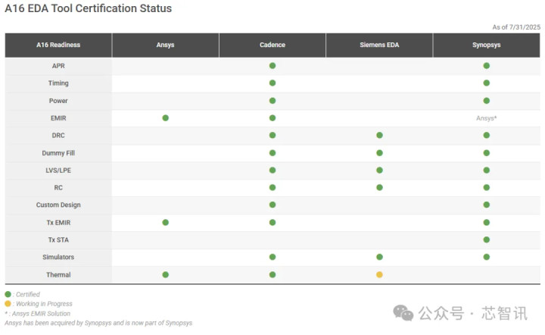Image resolution: width=545 pixels, height=335 pixels.
Task: Click the Synopsys Tx STA green dot
Action: [x=486, y=240]
